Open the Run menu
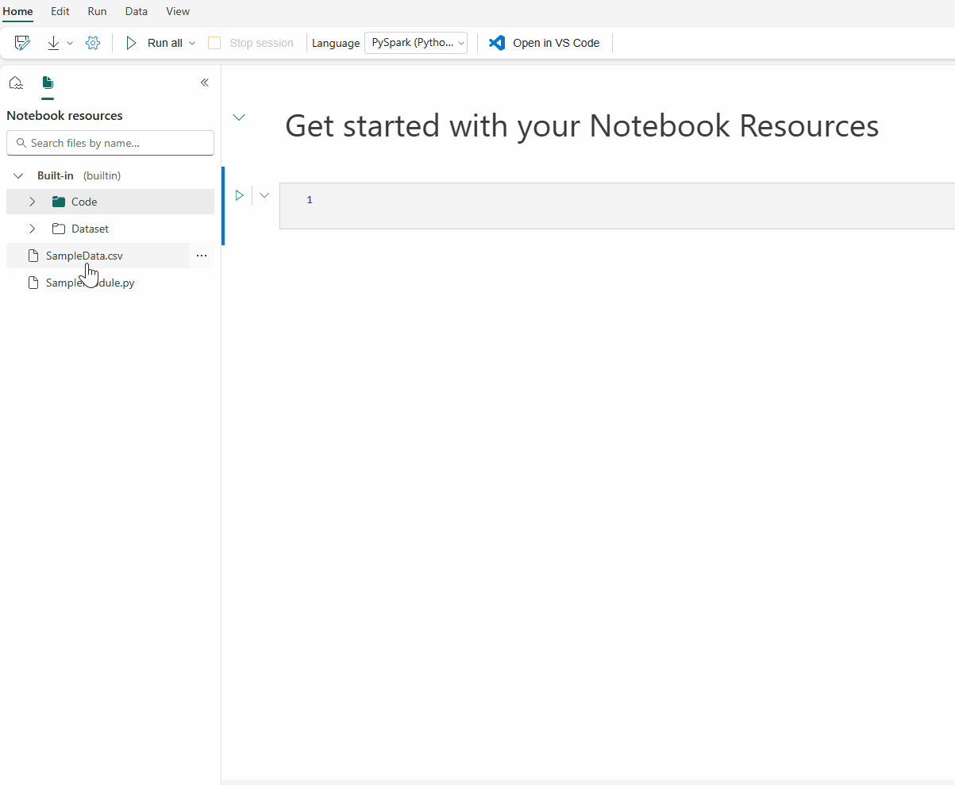Screen dimensions: 955x785 tap(97, 11)
